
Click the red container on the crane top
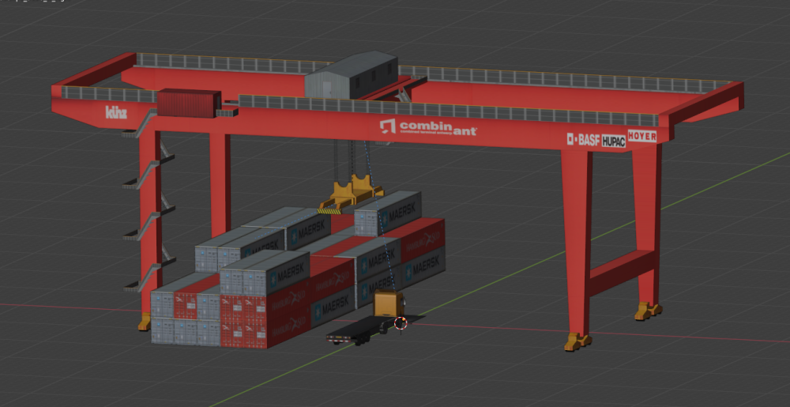188,104
